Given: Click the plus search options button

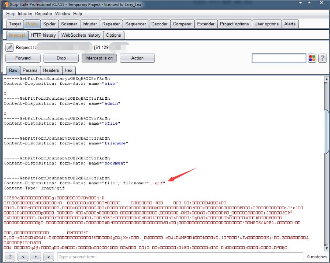Looking at the screenshot, I should pos(36,257).
